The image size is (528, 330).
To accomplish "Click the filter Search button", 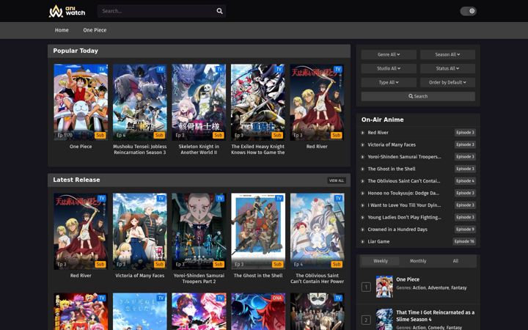I will (x=418, y=96).
